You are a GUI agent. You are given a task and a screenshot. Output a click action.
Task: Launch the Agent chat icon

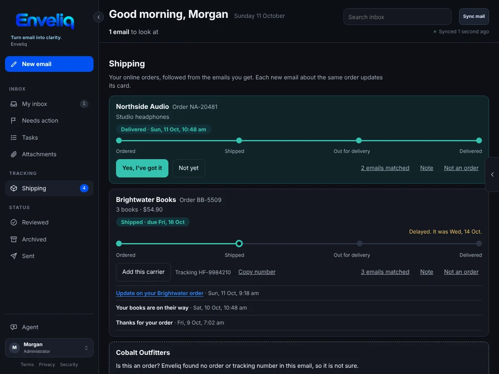click(14, 327)
